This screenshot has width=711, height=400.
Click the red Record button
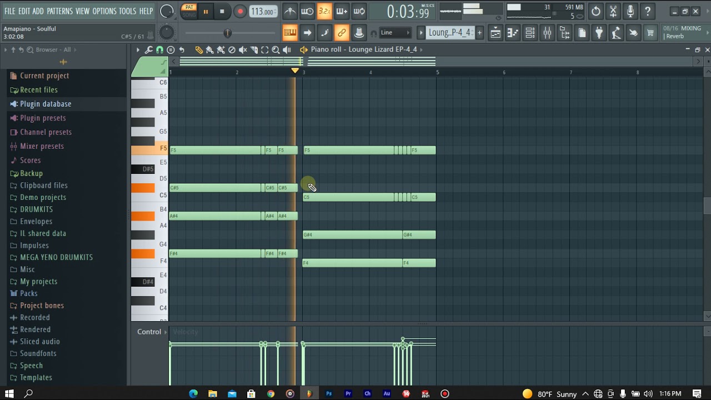click(x=240, y=11)
